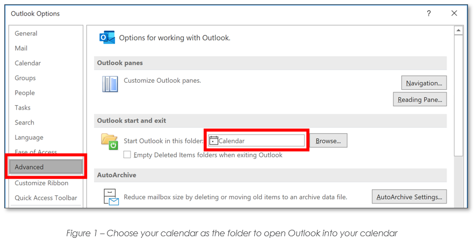
Task: Click the vertical scrollbar thumb
Action: click(458, 96)
